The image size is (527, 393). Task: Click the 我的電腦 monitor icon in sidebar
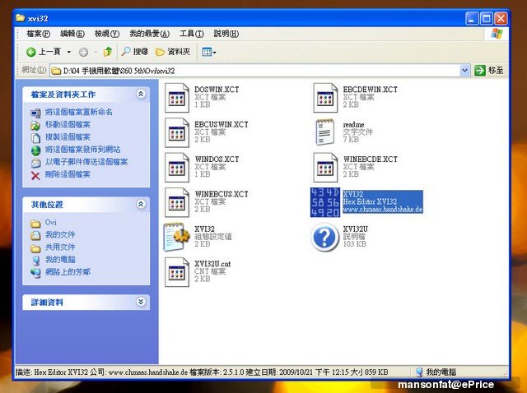tap(35, 261)
